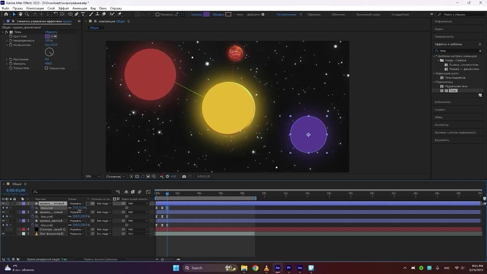487x274 pixels.
Task: Toggle the Тень effect fx switch
Action: (7, 32)
